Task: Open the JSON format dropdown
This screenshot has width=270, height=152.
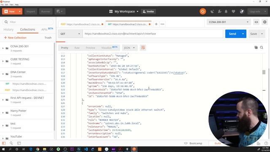Action: point(130,48)
